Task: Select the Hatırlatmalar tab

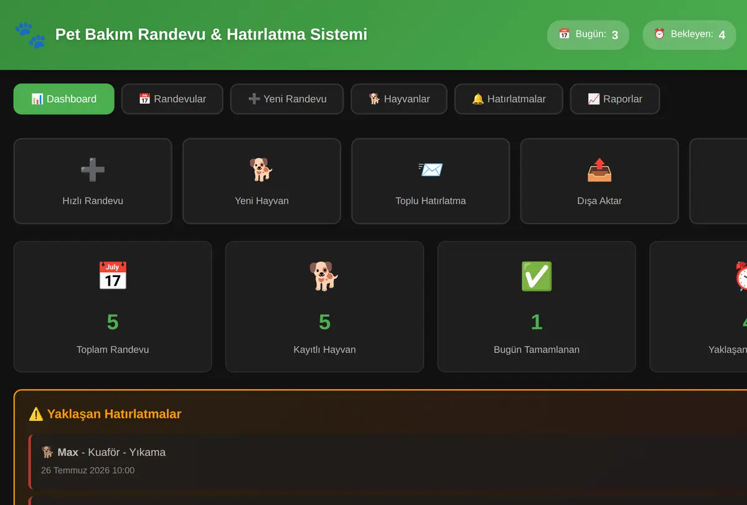Action: point(509,99)
